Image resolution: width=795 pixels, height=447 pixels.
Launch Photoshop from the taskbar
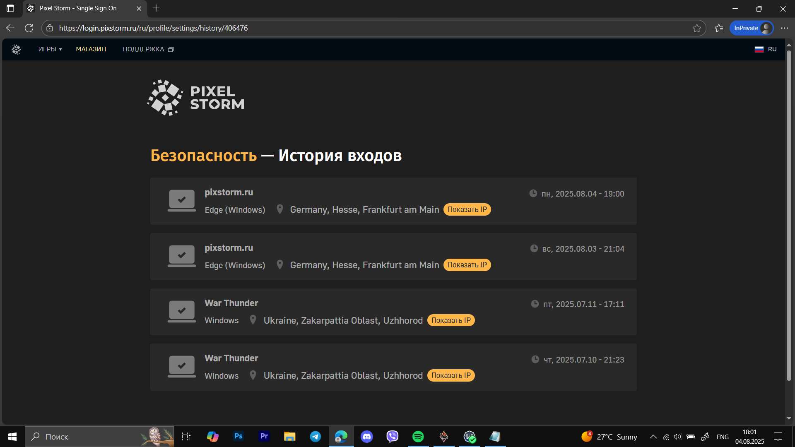click(x=238, y=436)
